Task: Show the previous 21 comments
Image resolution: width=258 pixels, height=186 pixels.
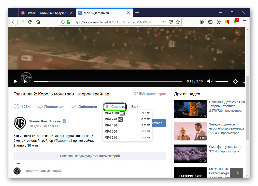Action: click(90, 156)
